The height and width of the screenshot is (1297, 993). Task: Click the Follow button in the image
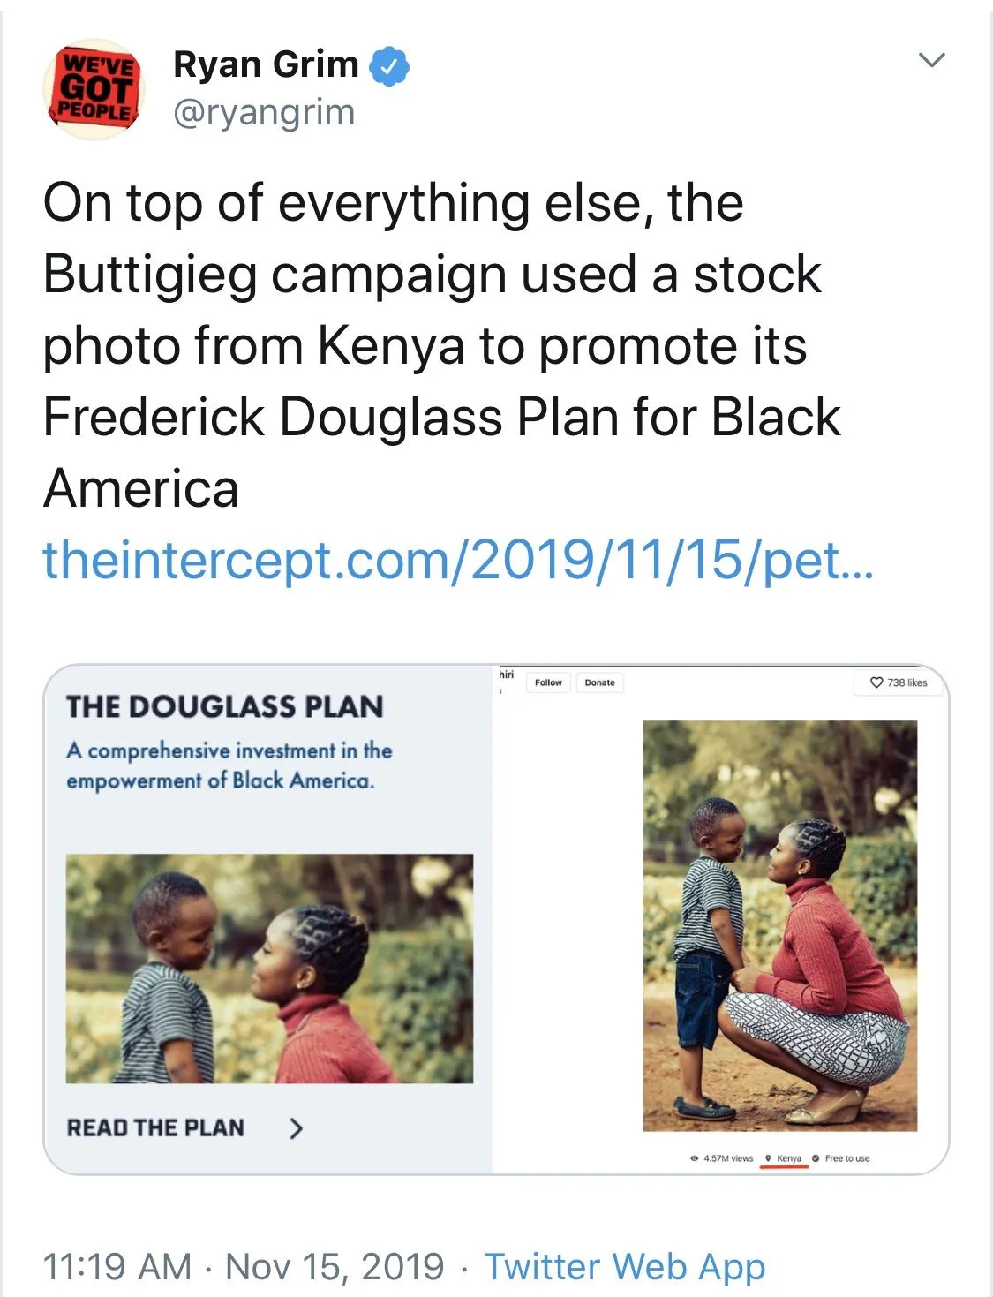(548, 682)
